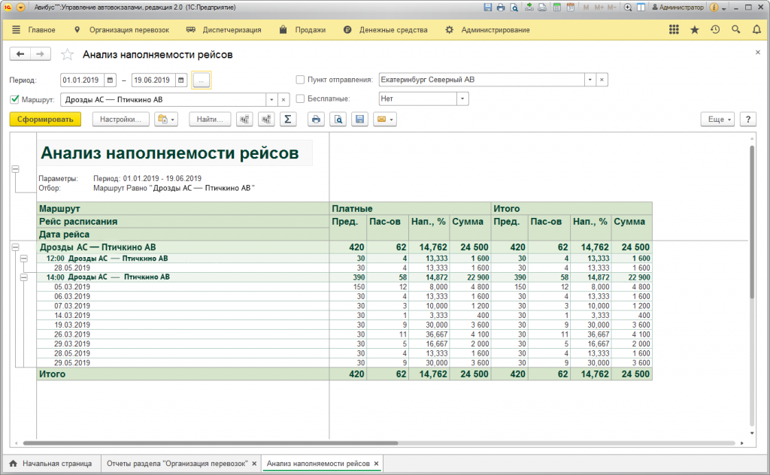This screenshot has width=770, height=475.
Task: Open the Настройки... button
Action: point(120,120)
